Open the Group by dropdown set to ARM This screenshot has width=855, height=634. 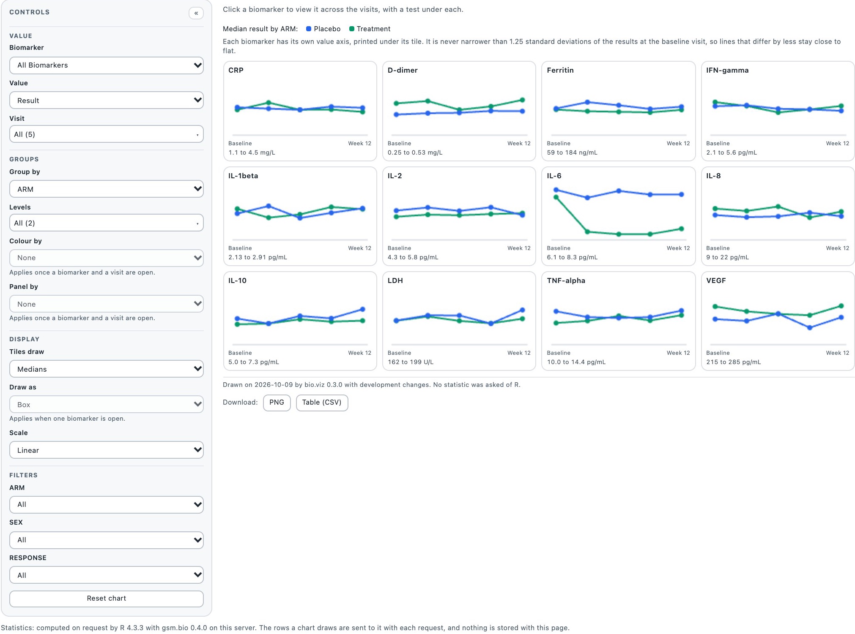pos(107,189)
